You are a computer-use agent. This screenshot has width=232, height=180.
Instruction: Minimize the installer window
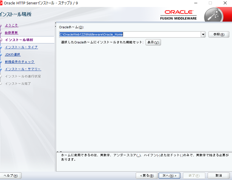[196, 3]
